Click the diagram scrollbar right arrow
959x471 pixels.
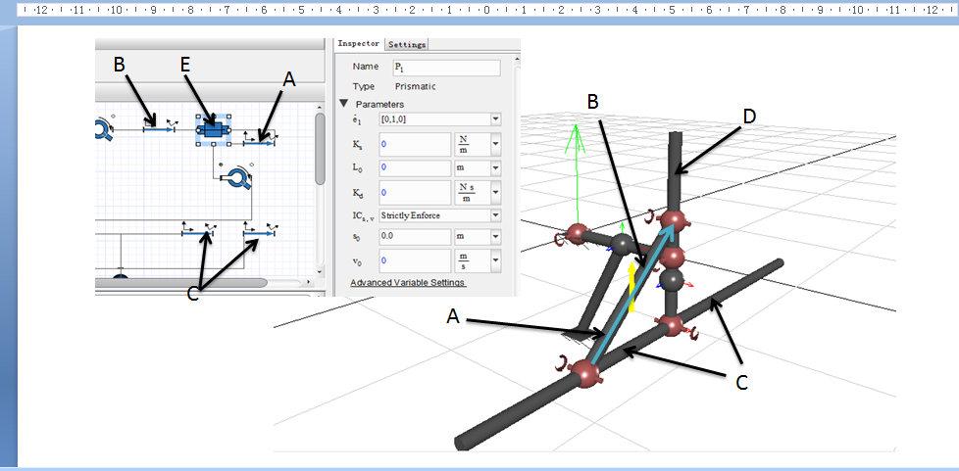[308, 283]
